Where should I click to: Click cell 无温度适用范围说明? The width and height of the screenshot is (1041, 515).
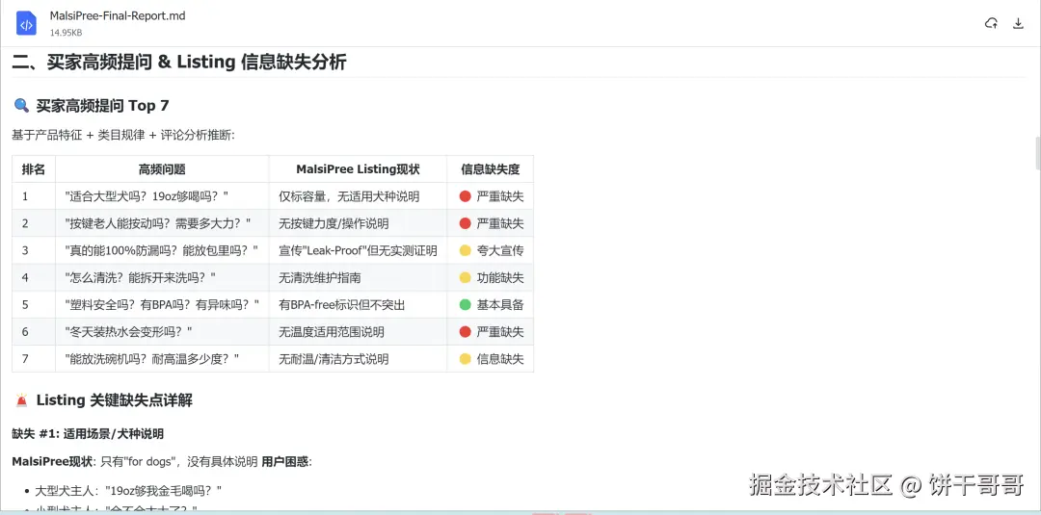click(332, 332)
